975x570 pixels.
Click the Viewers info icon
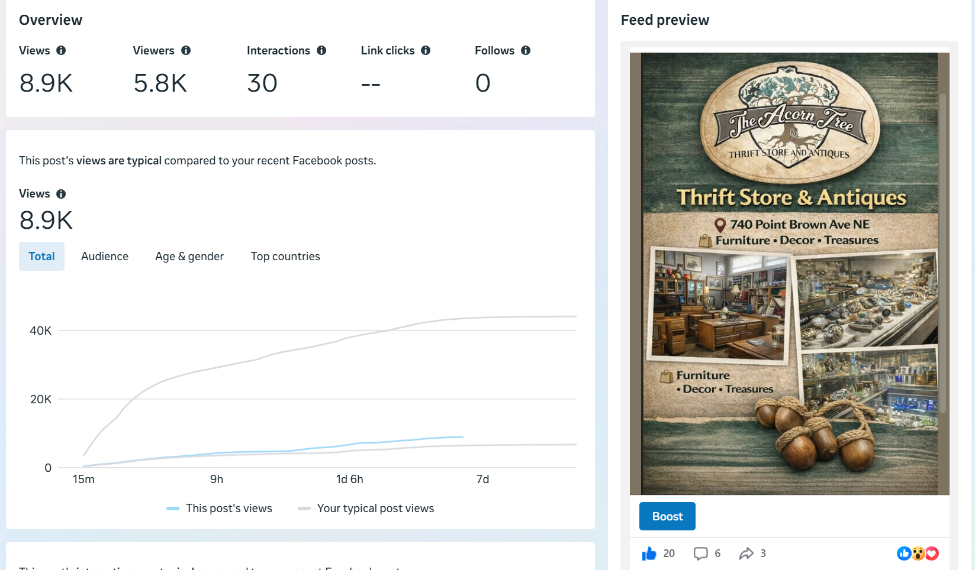[x=186, y=51]
